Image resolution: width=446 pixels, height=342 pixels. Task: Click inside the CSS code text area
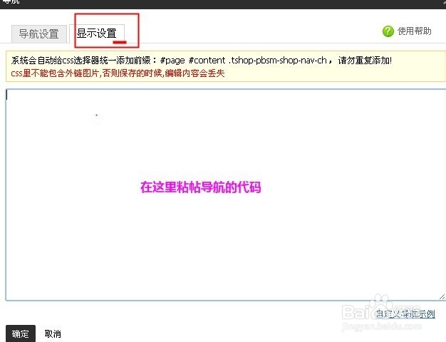click(226, 195)
